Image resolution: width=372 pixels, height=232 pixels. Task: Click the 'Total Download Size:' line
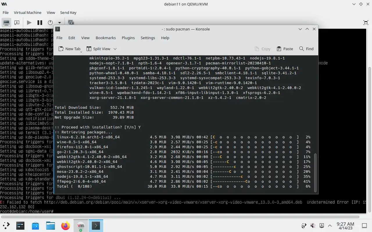click(94, 107)
